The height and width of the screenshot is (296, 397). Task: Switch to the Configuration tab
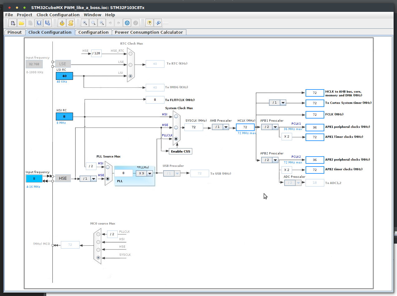pyautogui.click(x=93, y=32)
